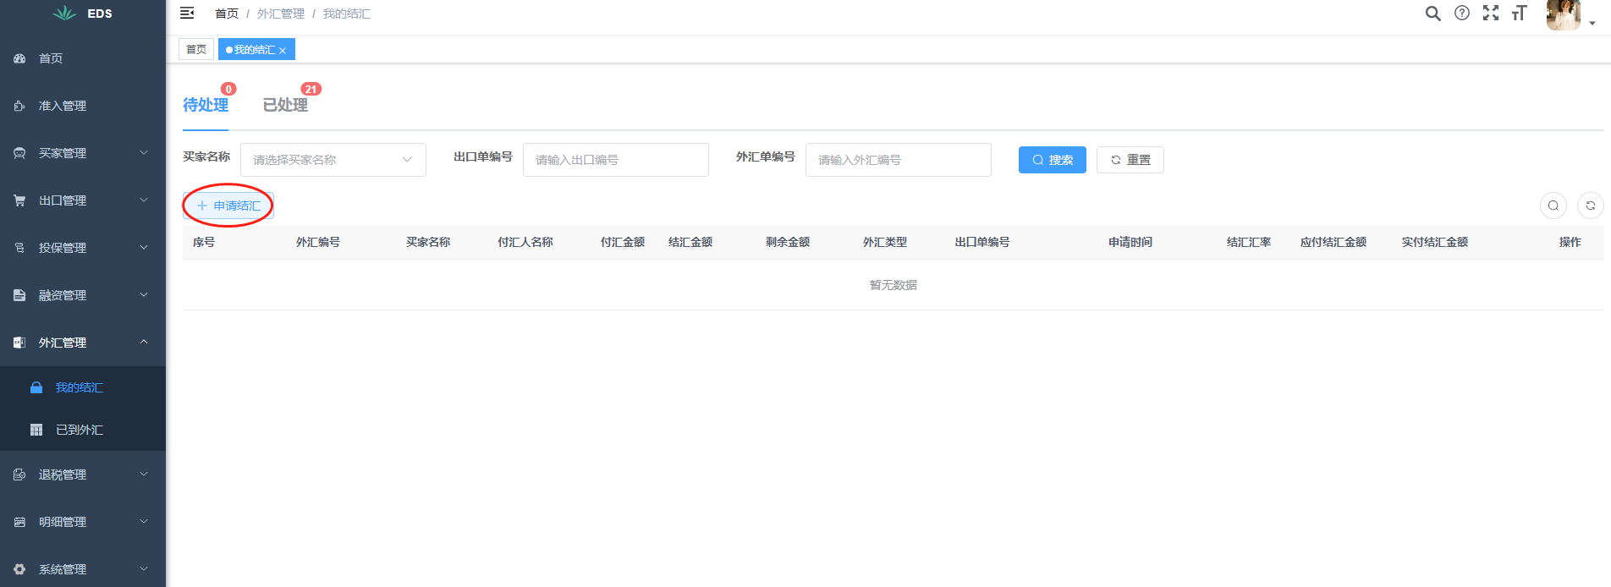Click the 退税管理 sidebar icon
The image size is (1611, 587).
coord(19,475)
